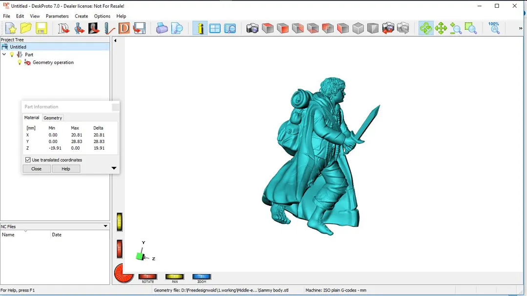
Task: Click the round red rotation dial
Action: point(123,273)
